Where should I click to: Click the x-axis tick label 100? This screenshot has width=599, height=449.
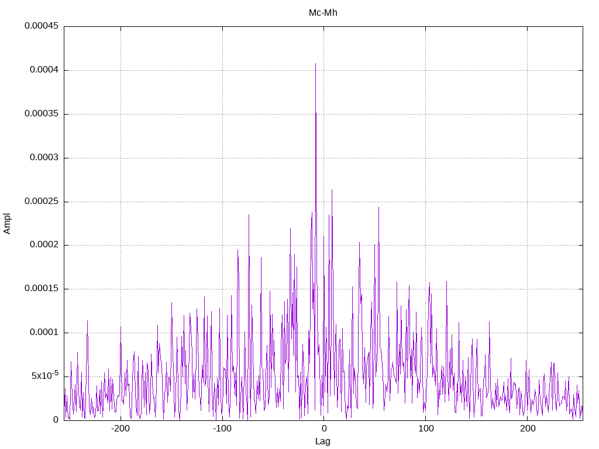tap(426, 429)
